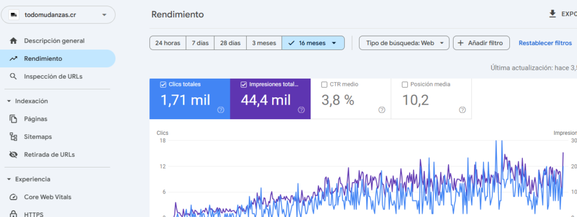Collapse the Indexación section
This screenshot has width=577, height=217.
tap(9, 101)
